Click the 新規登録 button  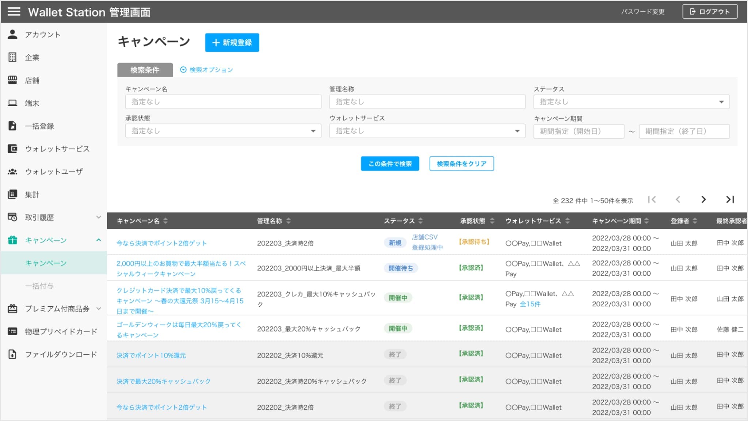pyautogui.click(x=232, y=43)
